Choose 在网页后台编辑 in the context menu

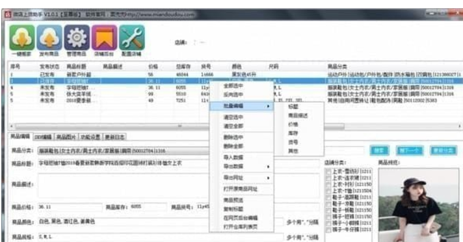pyautogui.click(x=241, y=218)
